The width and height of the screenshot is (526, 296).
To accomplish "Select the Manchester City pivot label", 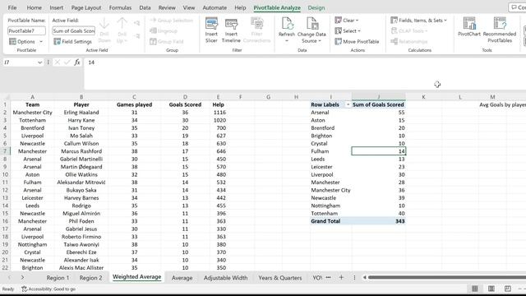I will coord(330,190).
